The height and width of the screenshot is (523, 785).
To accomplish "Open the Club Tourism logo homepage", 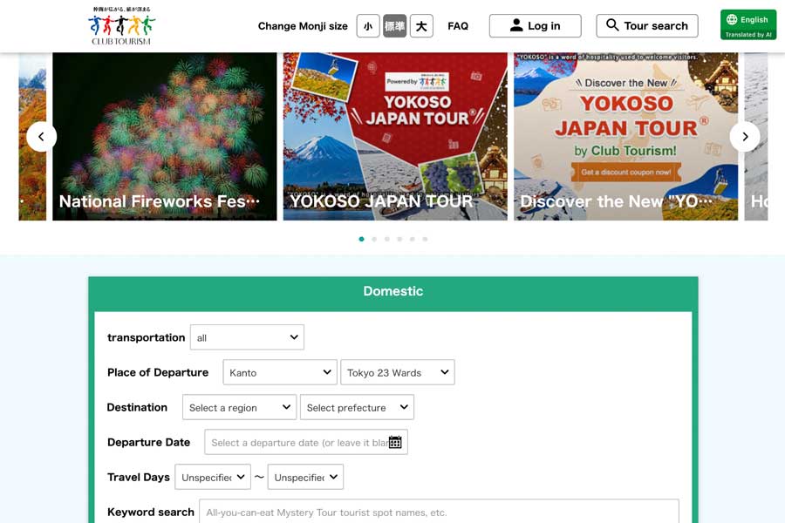I will pos(121,25).
